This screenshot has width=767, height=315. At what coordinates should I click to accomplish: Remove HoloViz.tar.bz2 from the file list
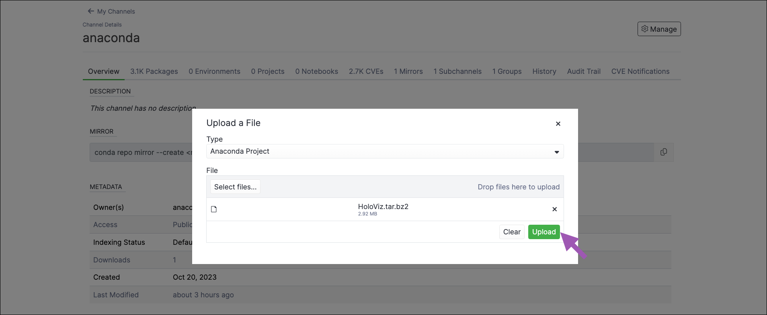[554, 209]
